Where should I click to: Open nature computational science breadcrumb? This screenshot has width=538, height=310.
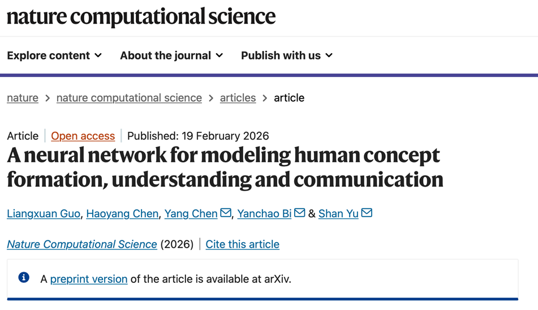pyautogui.click(x=129, y=98)
